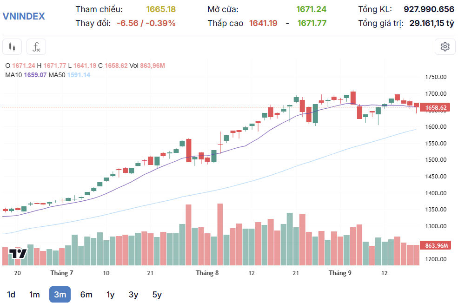This screenshot has width=458, height=303.
Task: Switch to the 1m timeframe
Action: tap(36, 294)
